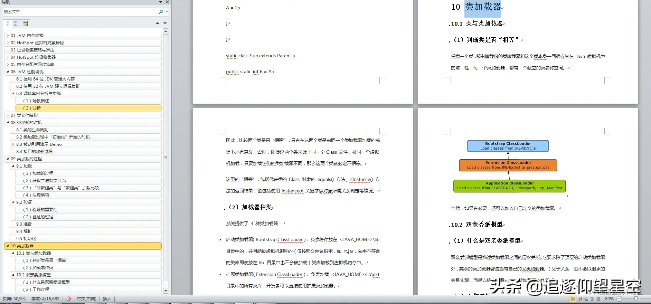The height and width of the screenshot is (304, 651).
Task: Click the navigation scrollbar down arrow
Action: [166, 291]
